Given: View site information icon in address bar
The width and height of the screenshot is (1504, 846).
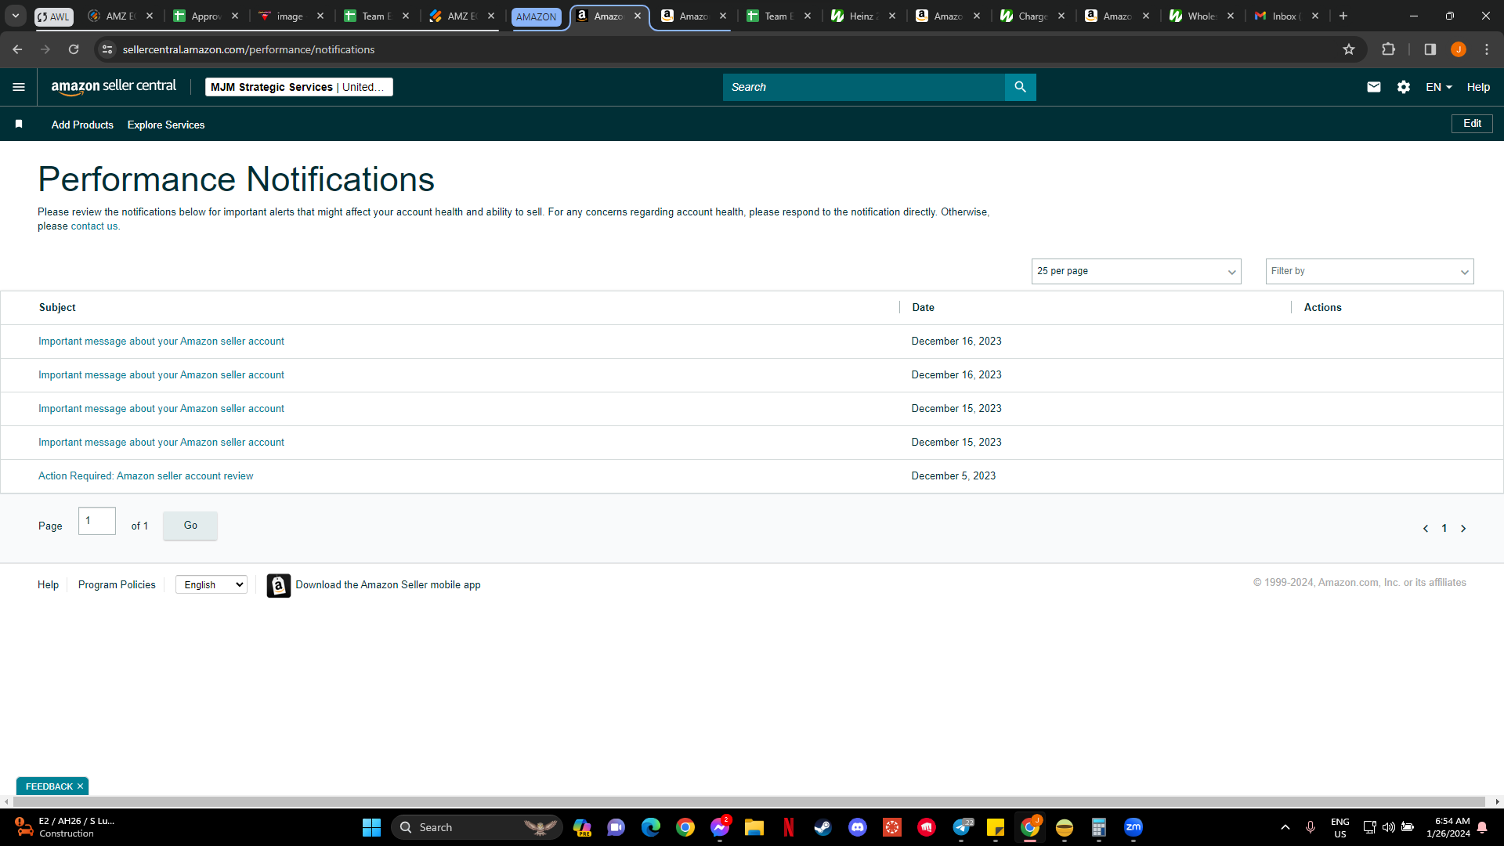Looking at the screenshot, I should 107,49.
